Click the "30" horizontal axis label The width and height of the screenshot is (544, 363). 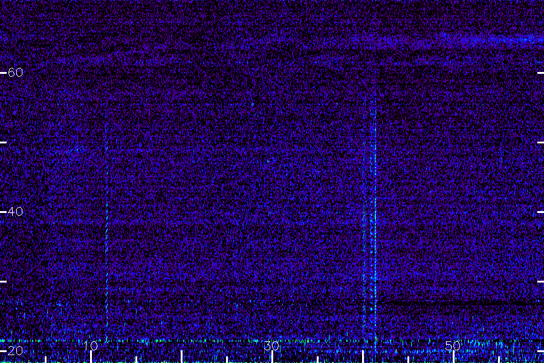pos(271,345)
